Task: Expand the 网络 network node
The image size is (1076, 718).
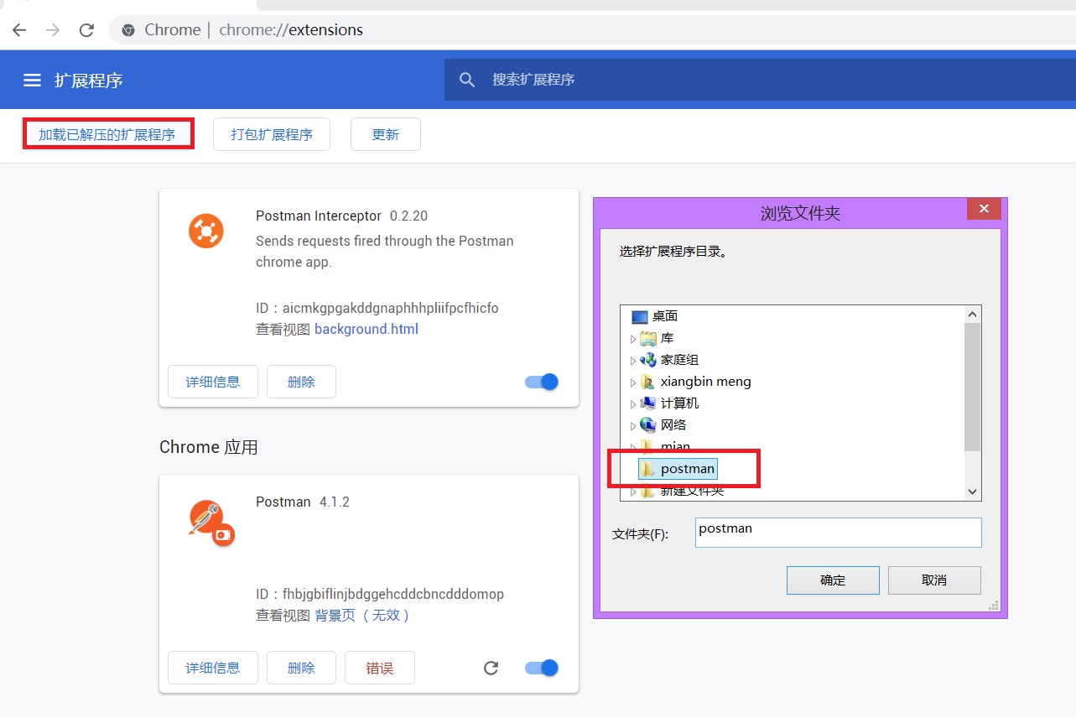Action: click(x=633, y=426)
